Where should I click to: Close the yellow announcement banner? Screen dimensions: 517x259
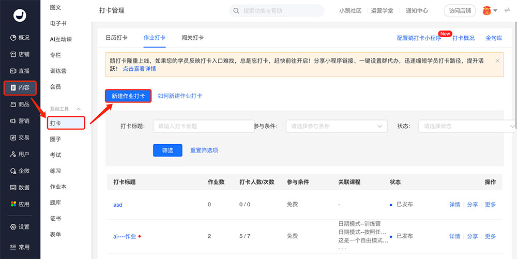(497, 60)
